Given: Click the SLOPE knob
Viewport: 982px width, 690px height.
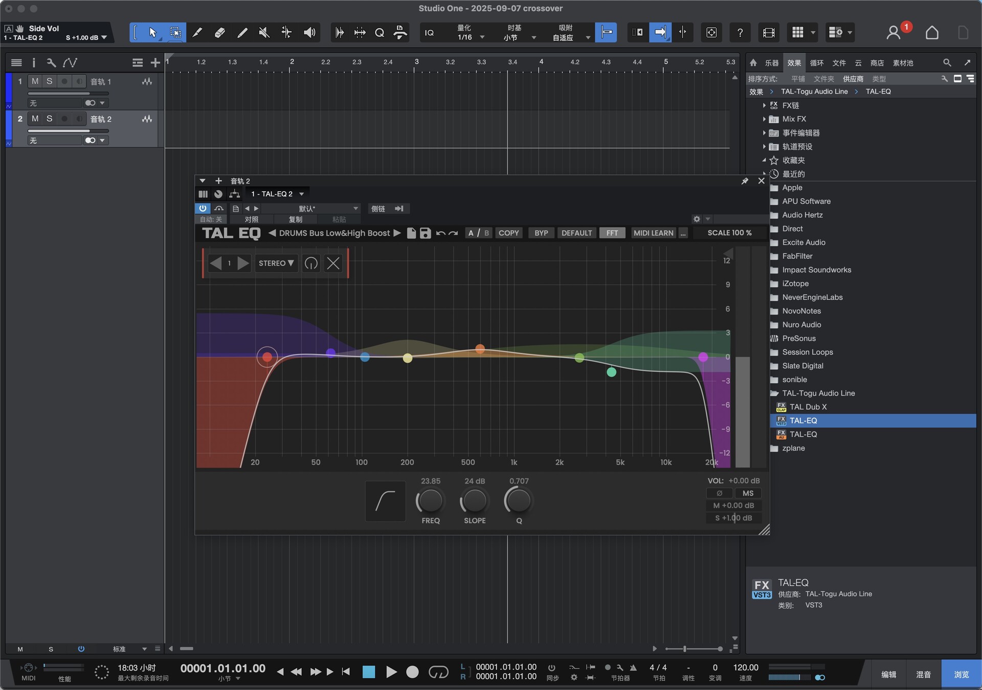Looking at the screenshot, I should click(475, 501).
